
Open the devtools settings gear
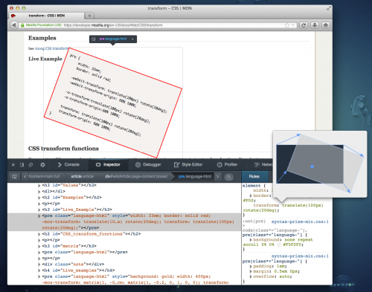[x=42, y=165]
